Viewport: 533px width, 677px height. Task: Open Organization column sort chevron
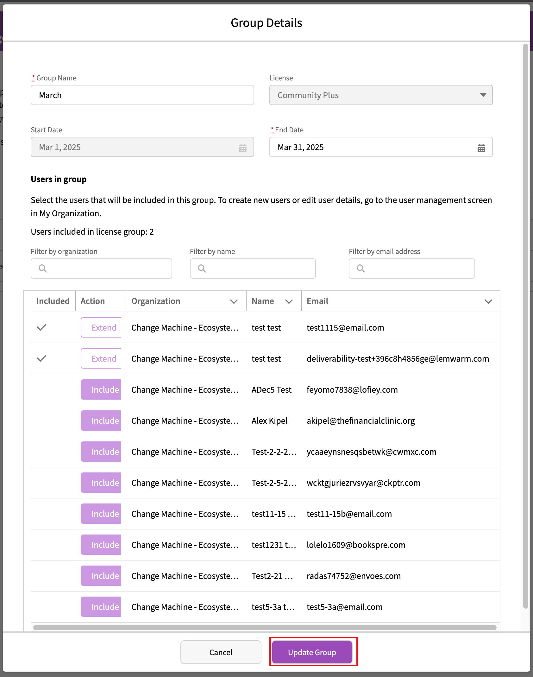point(234,301)
